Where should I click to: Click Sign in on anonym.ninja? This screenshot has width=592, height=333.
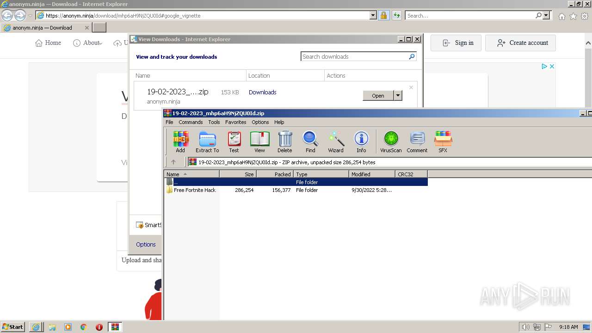pyautogui.click(x=456, y=43)
